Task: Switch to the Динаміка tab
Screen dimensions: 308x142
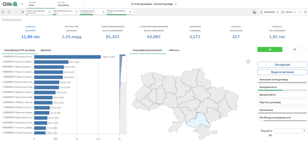Action: pos(46,50)
